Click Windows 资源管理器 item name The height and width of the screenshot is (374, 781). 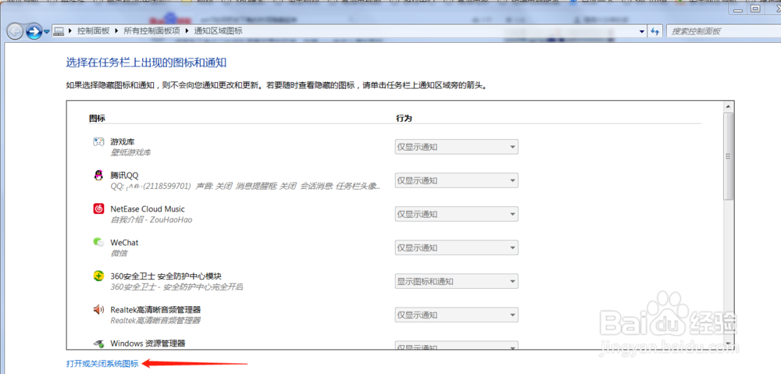[148, 343]
